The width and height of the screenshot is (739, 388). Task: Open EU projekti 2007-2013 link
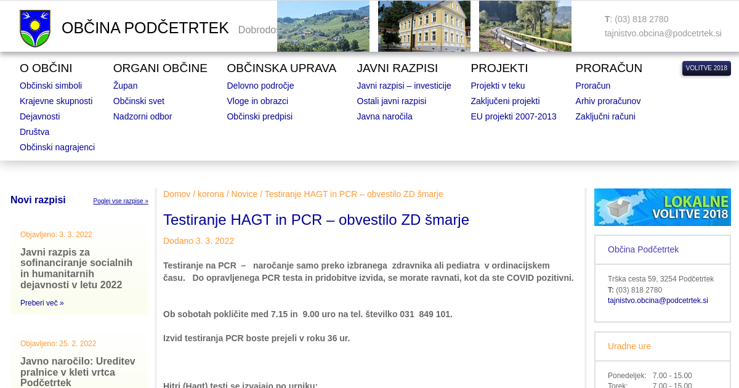(x=513, y=116)
